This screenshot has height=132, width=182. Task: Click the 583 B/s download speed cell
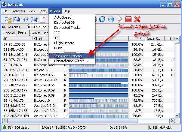coord(157,80)
